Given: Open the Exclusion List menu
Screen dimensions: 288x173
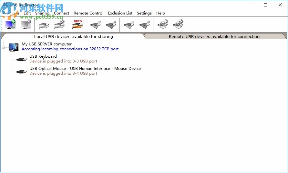Looking at the screenshot, I should coord(120,13).
